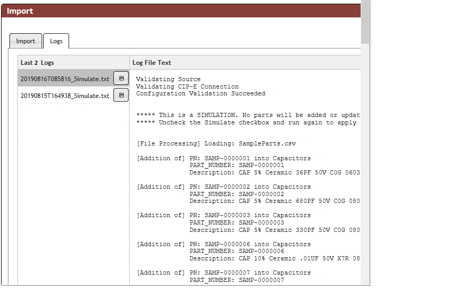Click 'PART_NUMBER: SAMP-0000003' line
The height and width of the screenshot is (302, 464).
click(x=237, y=222)
